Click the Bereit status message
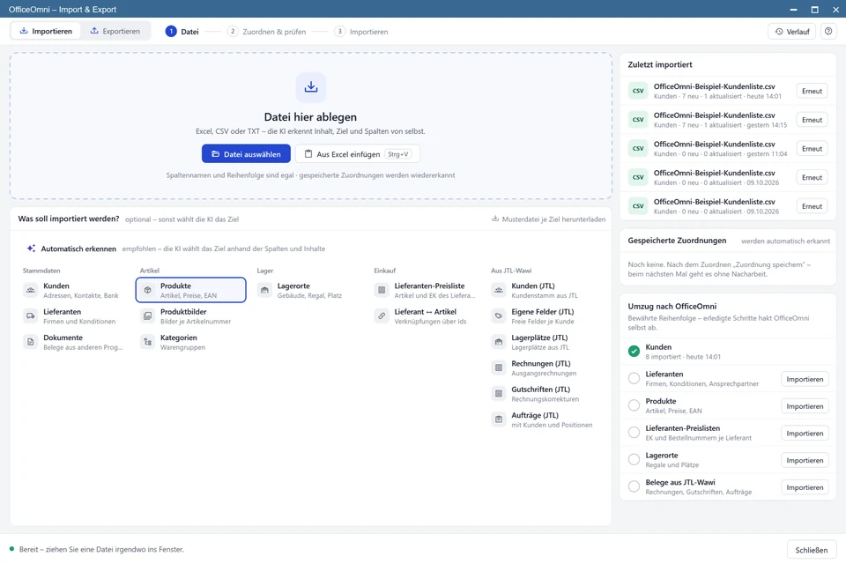The height and width of the screenshot is (564, 846). [101, 549]
